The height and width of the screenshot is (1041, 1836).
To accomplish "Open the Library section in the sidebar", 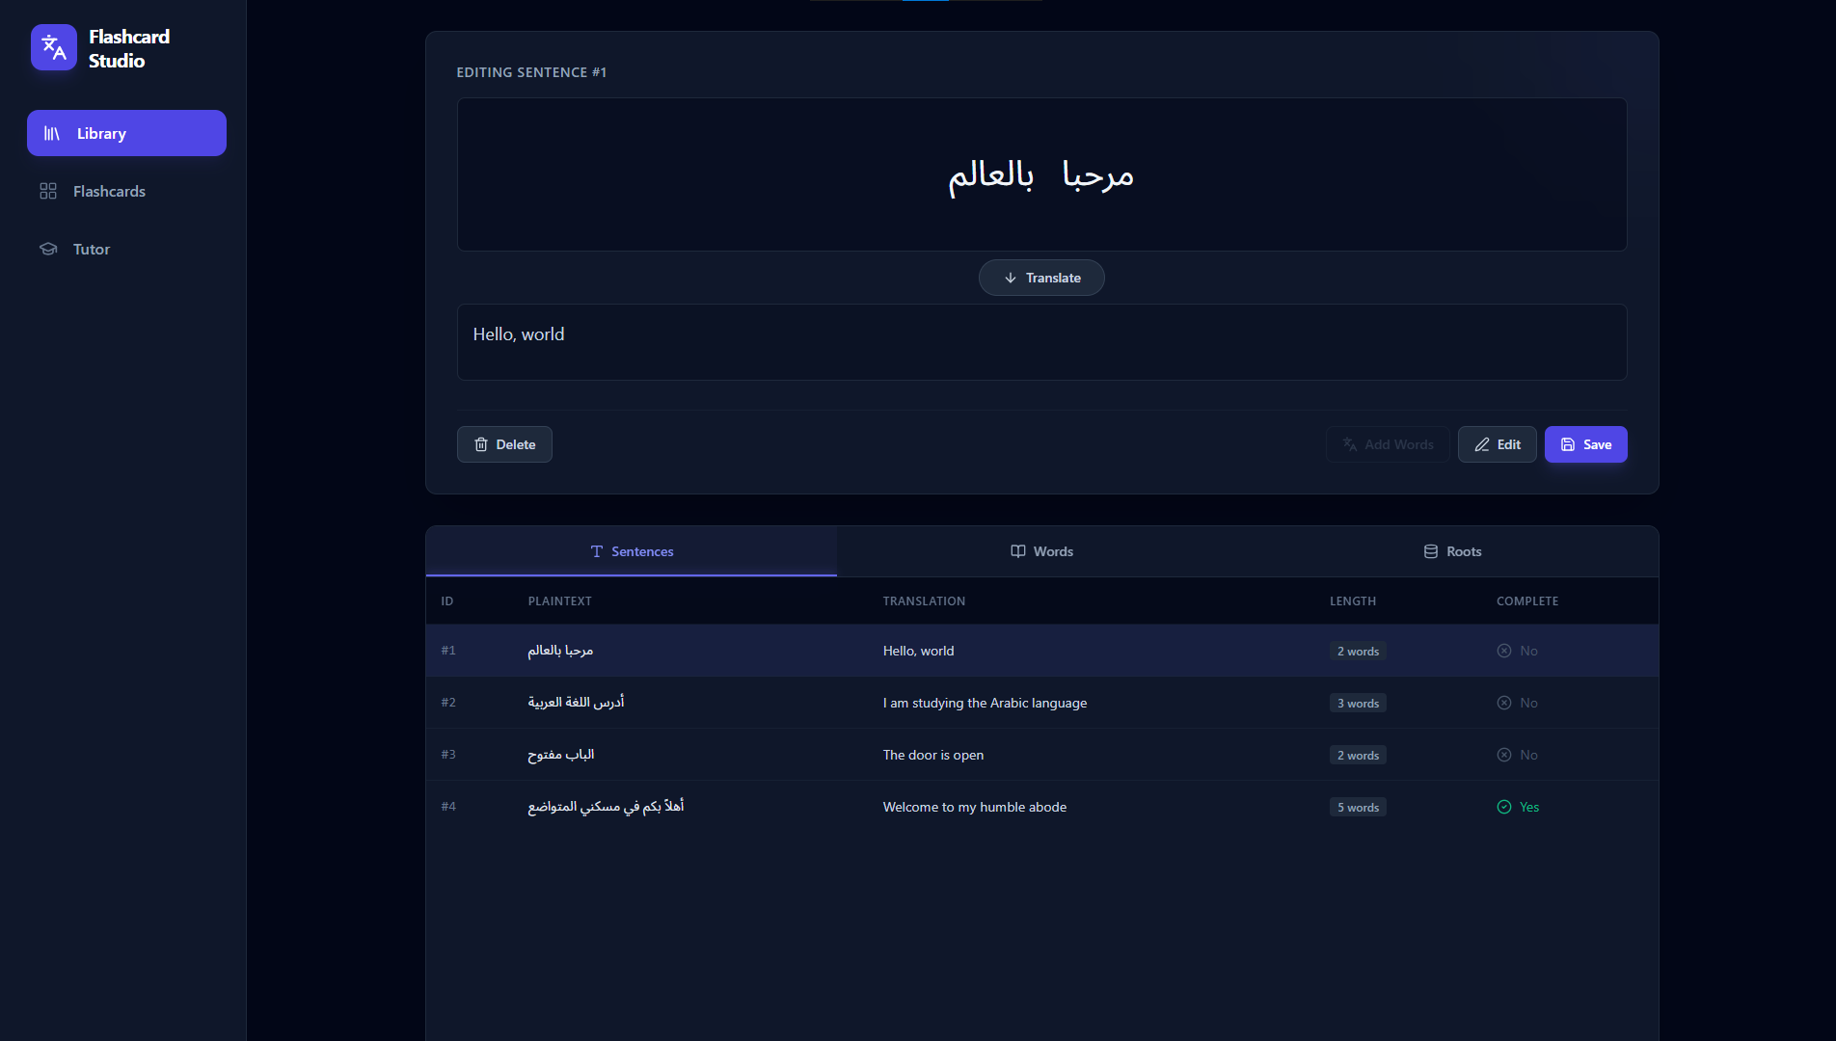I will [126, 133].
